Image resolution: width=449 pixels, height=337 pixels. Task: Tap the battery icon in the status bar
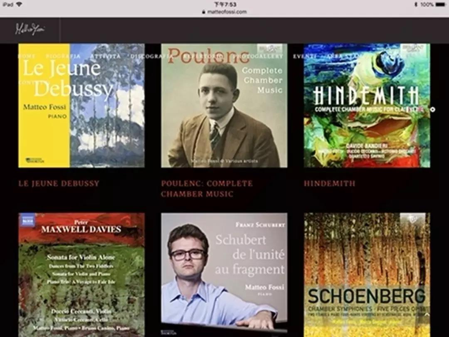click(x=441, y=4)
